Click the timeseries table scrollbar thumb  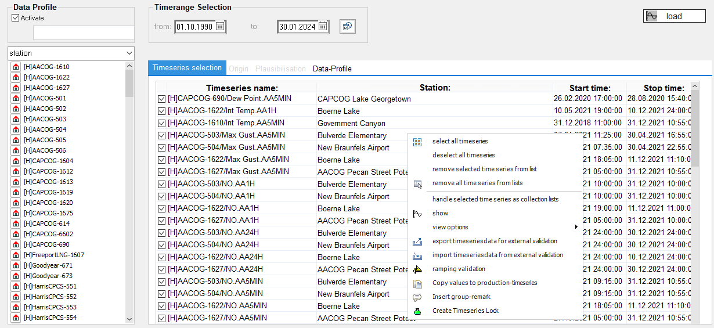(x=695, y=129)
